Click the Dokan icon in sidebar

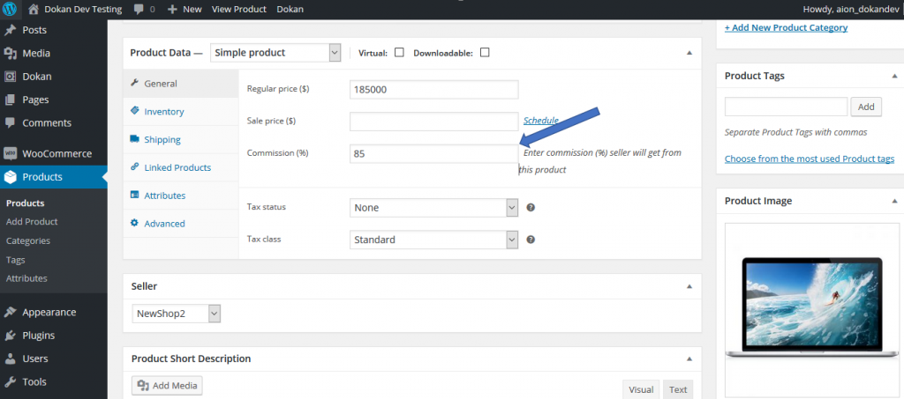[10, 77]
